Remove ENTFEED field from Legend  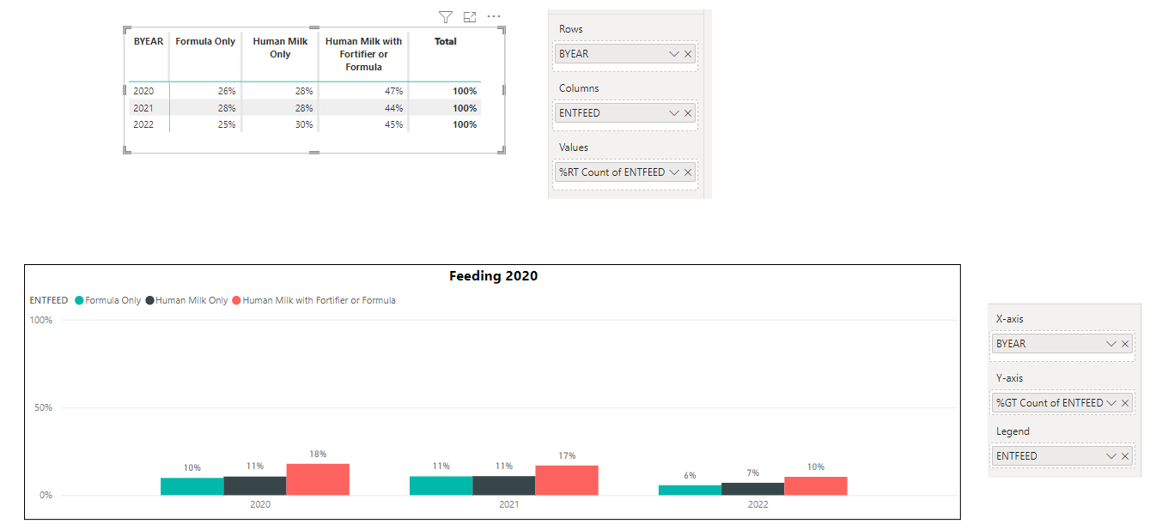pyautogui.click(x=1125, y=456)
